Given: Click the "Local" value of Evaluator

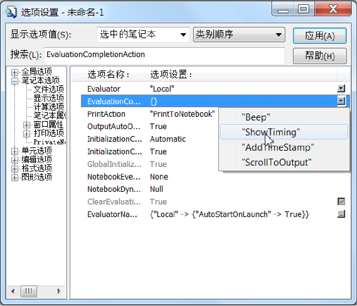Looking at the screenshot, I should tap(162, 89).
